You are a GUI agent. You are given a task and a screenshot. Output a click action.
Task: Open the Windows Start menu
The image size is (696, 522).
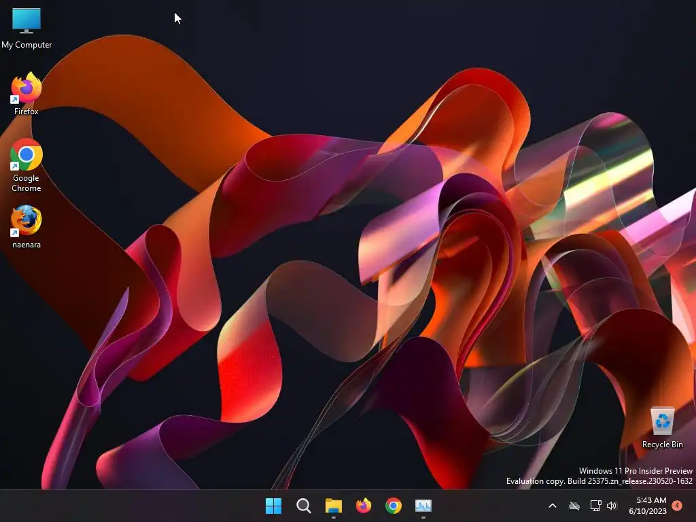273,506
